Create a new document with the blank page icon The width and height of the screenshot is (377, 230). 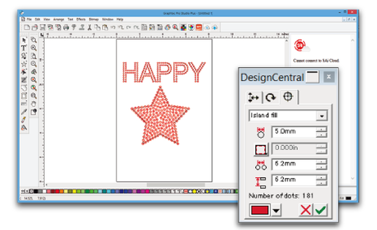[x=27, y=27]
